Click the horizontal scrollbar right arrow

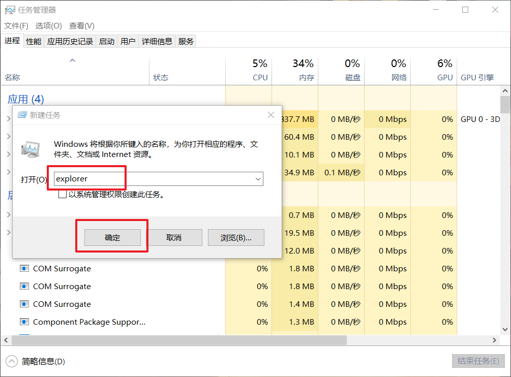coord(495,339)
